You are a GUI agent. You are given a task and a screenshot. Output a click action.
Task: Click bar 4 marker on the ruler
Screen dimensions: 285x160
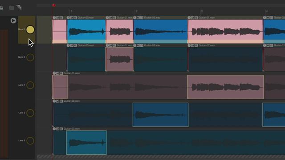tap(267, 11)
